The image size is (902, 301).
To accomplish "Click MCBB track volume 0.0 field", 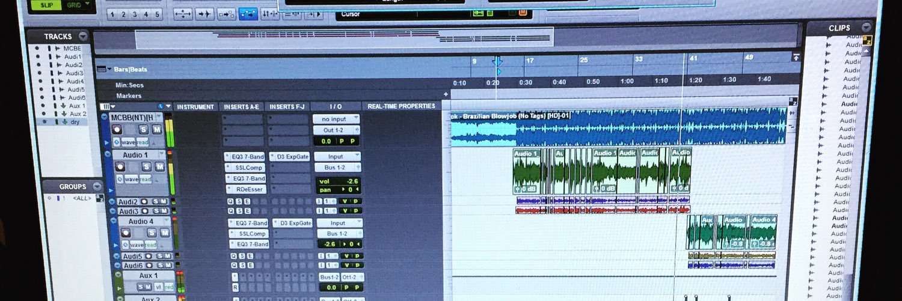I will coord(325,141).
